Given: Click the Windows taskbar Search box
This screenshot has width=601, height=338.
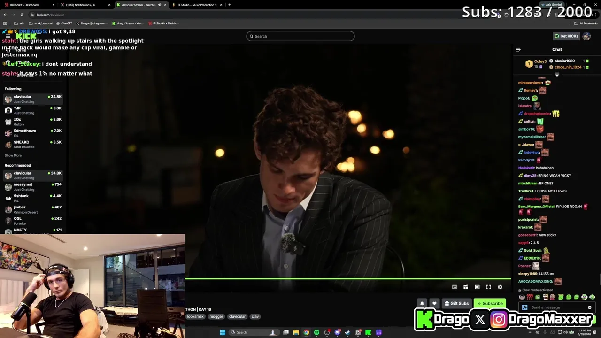Looking at the screenshot, I should 254,332.
